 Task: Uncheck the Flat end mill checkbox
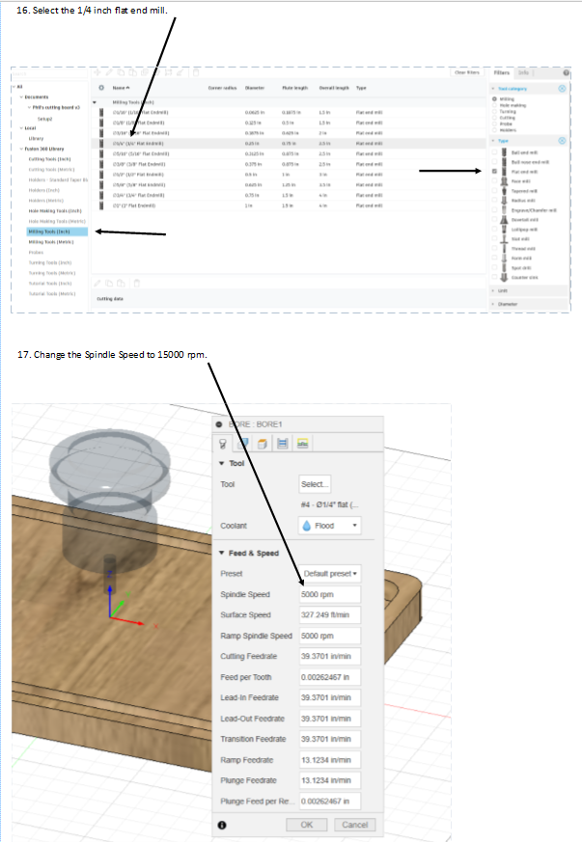tap(494, 172)
